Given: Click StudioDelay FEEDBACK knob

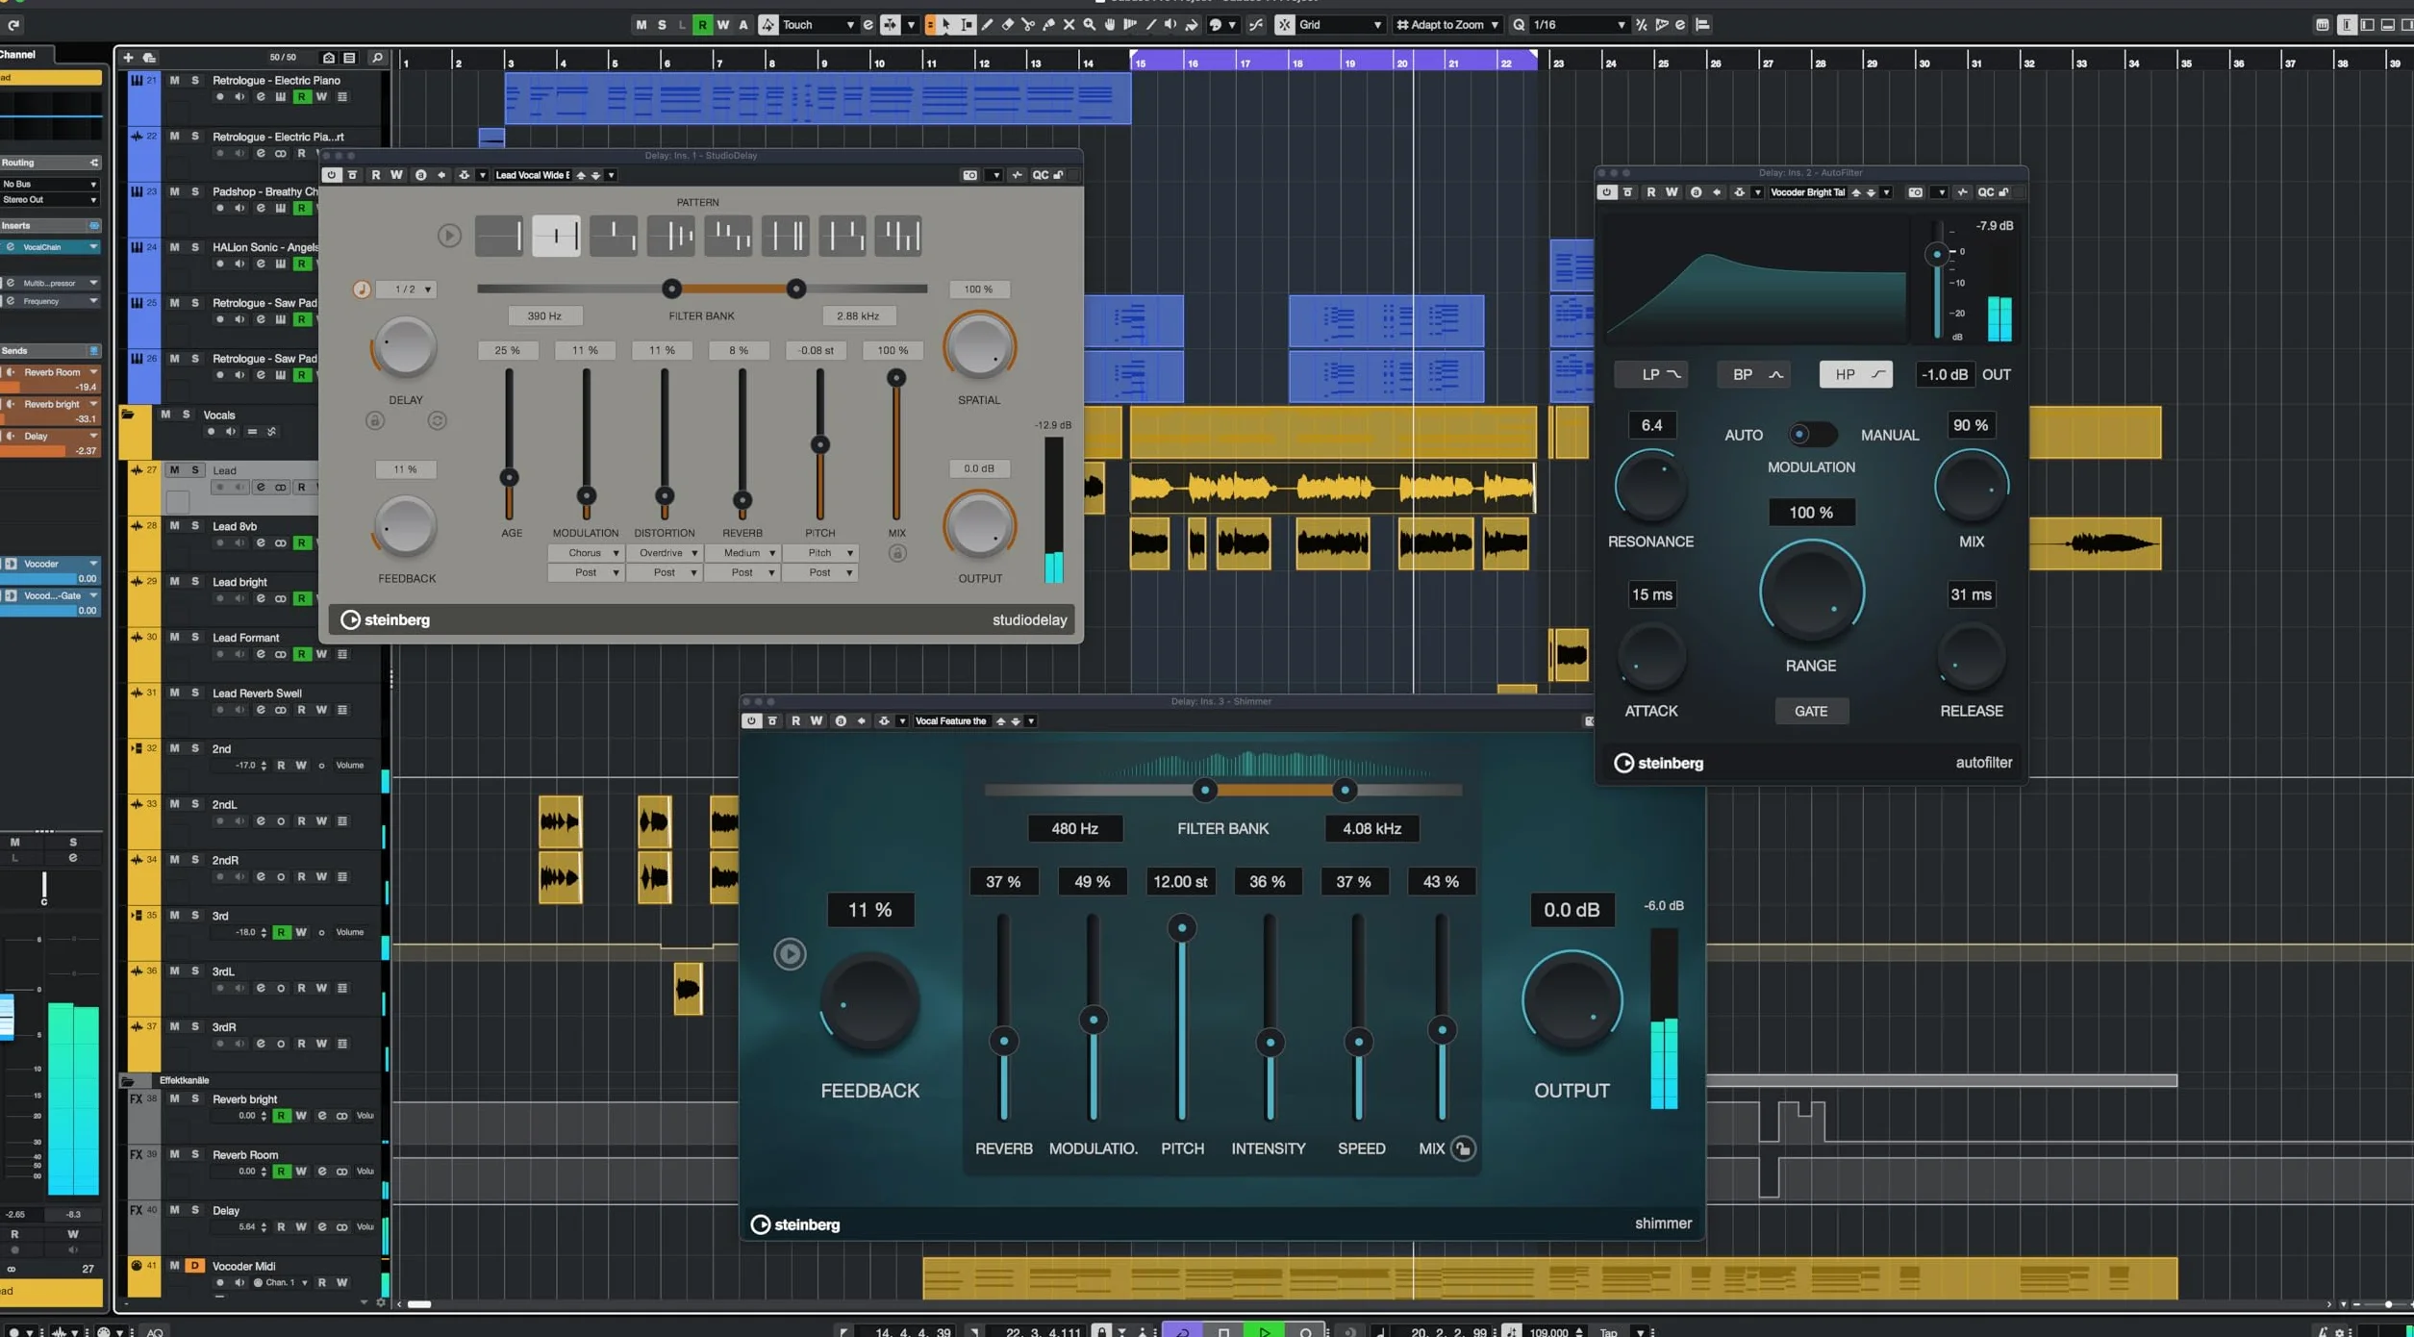Looking at the screenshot, I should click(x=405, y=527).
